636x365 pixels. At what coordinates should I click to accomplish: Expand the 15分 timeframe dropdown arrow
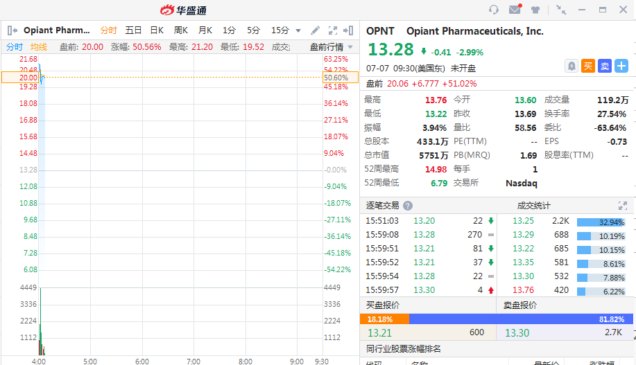(298, 30)
